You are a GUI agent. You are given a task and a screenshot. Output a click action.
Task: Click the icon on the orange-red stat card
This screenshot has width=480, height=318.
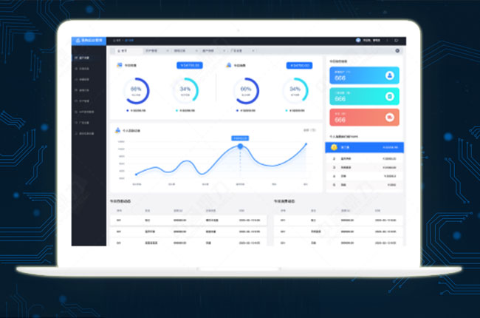coord(389,117)
